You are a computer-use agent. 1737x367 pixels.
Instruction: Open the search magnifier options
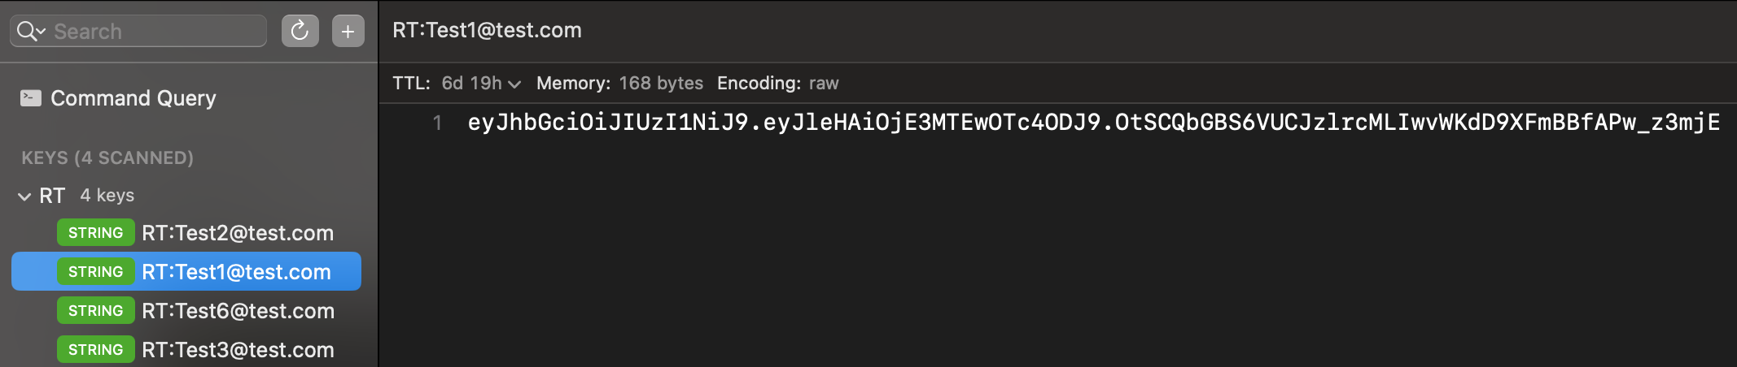[26, 31]
